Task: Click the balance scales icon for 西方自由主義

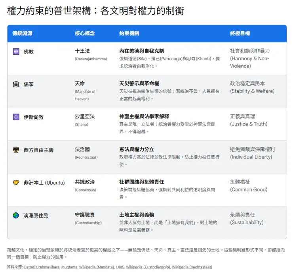Action: [16, 150]
